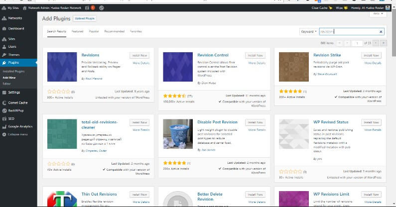Install the Revision Control plugin
396x207 pixels.
256,55
